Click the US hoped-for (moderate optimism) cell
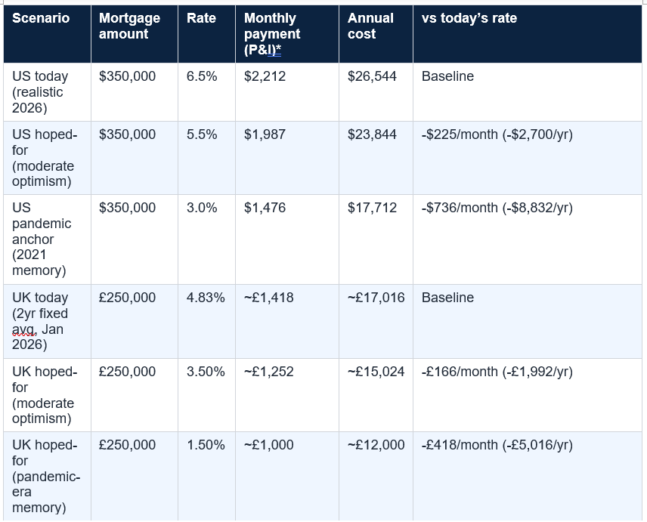Viewport: 647px width, 522px height. click(47, 158)
